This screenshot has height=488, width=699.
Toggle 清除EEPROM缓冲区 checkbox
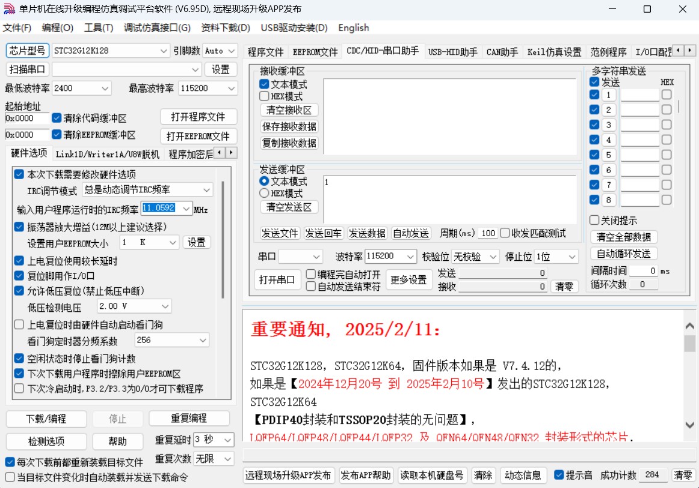(56, 134)
